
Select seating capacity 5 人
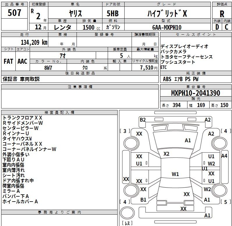pos(125,56)
